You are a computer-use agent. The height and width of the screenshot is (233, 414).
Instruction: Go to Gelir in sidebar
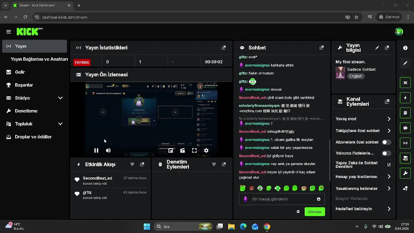click(34, 72)
